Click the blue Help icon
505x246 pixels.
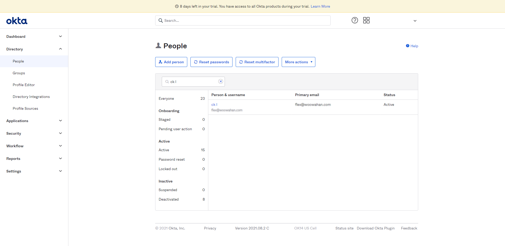[407, 46]
